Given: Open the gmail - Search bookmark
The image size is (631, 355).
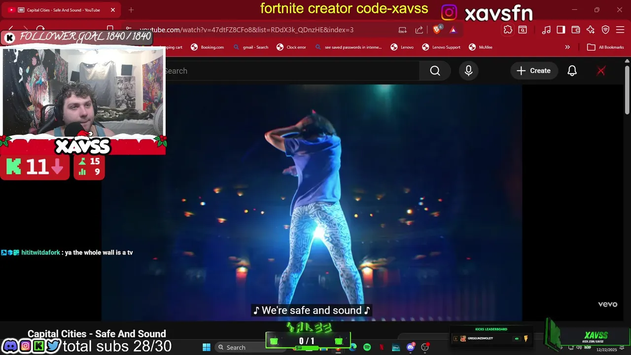Looking at the screenshot, I should click(x=251, y=47).
